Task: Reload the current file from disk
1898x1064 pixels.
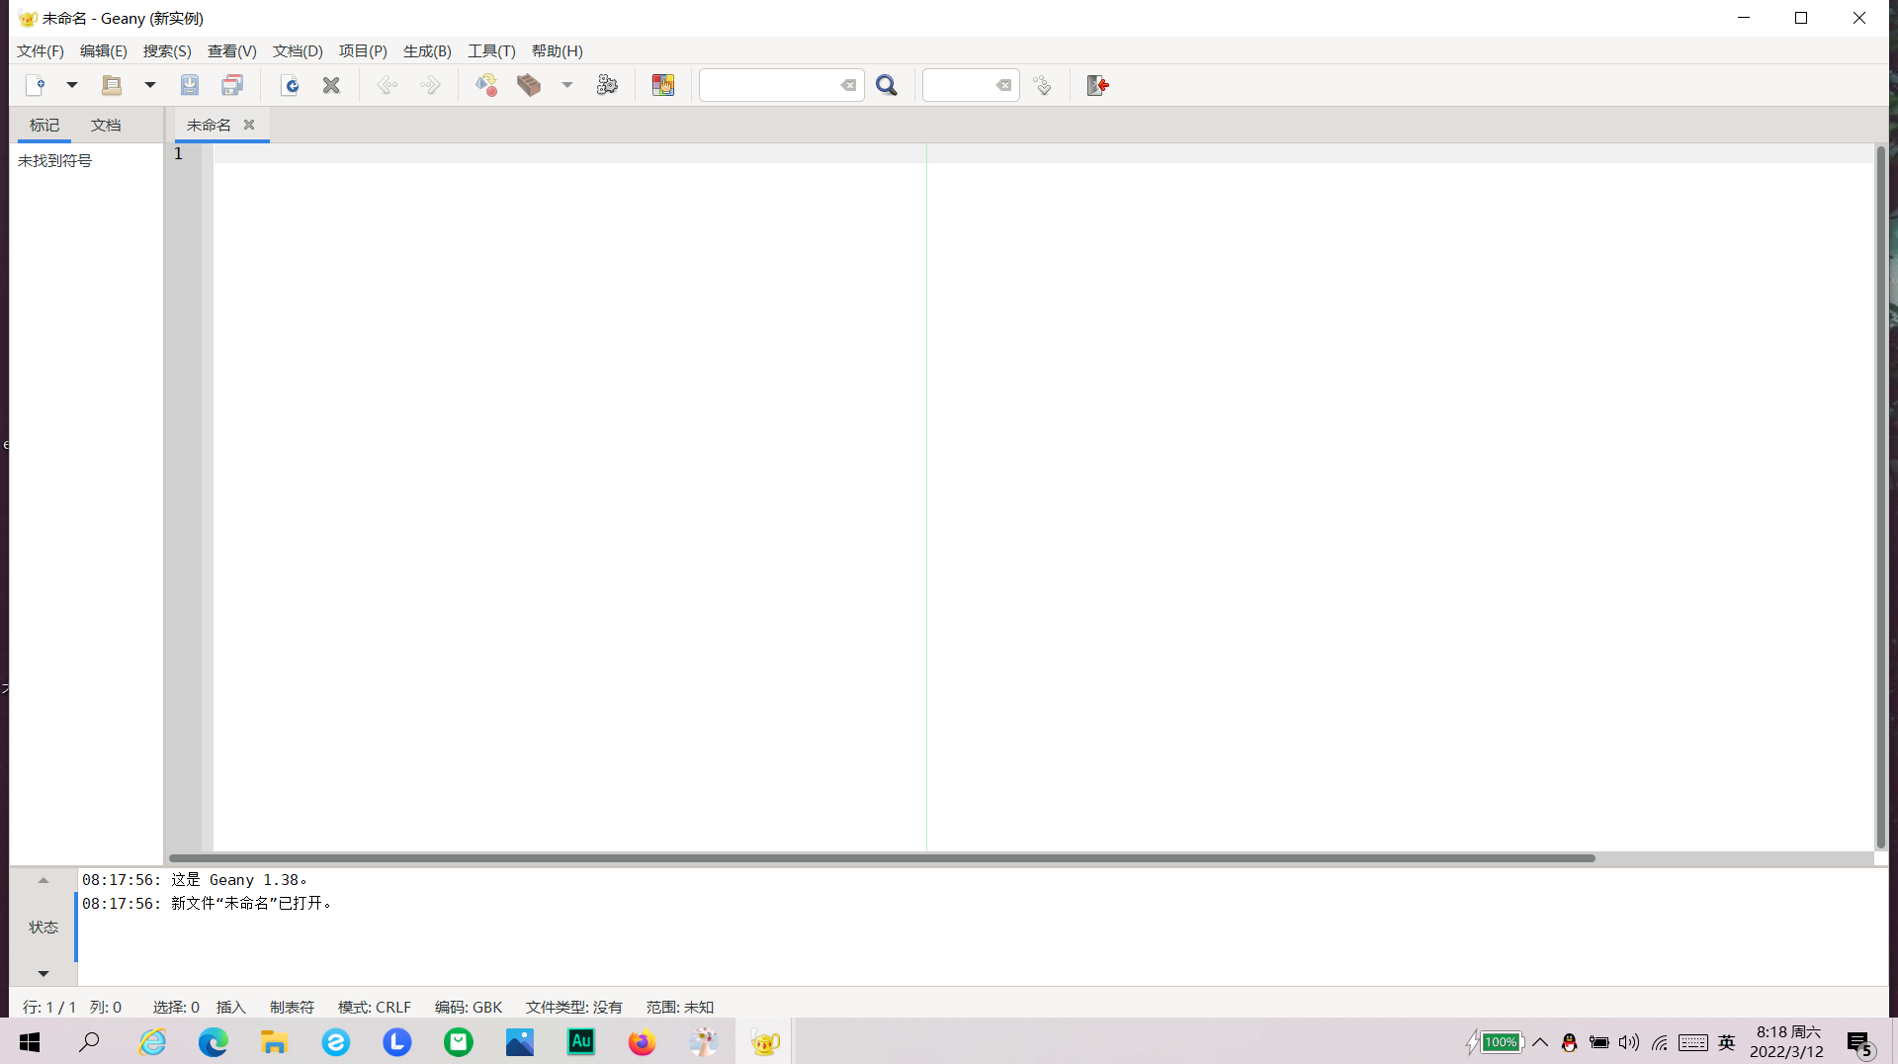Action: coord(290,85)
